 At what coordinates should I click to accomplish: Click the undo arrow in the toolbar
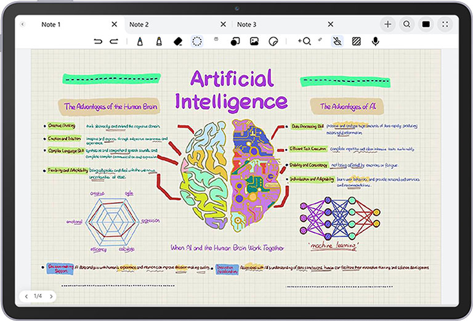point(98,41)
